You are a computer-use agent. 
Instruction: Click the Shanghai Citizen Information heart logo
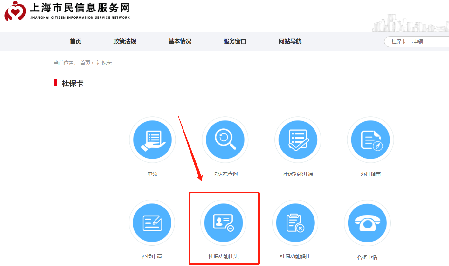[15, 10]
